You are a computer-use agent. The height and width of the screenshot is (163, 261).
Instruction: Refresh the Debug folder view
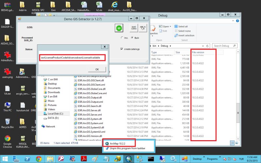click(207, 46)
